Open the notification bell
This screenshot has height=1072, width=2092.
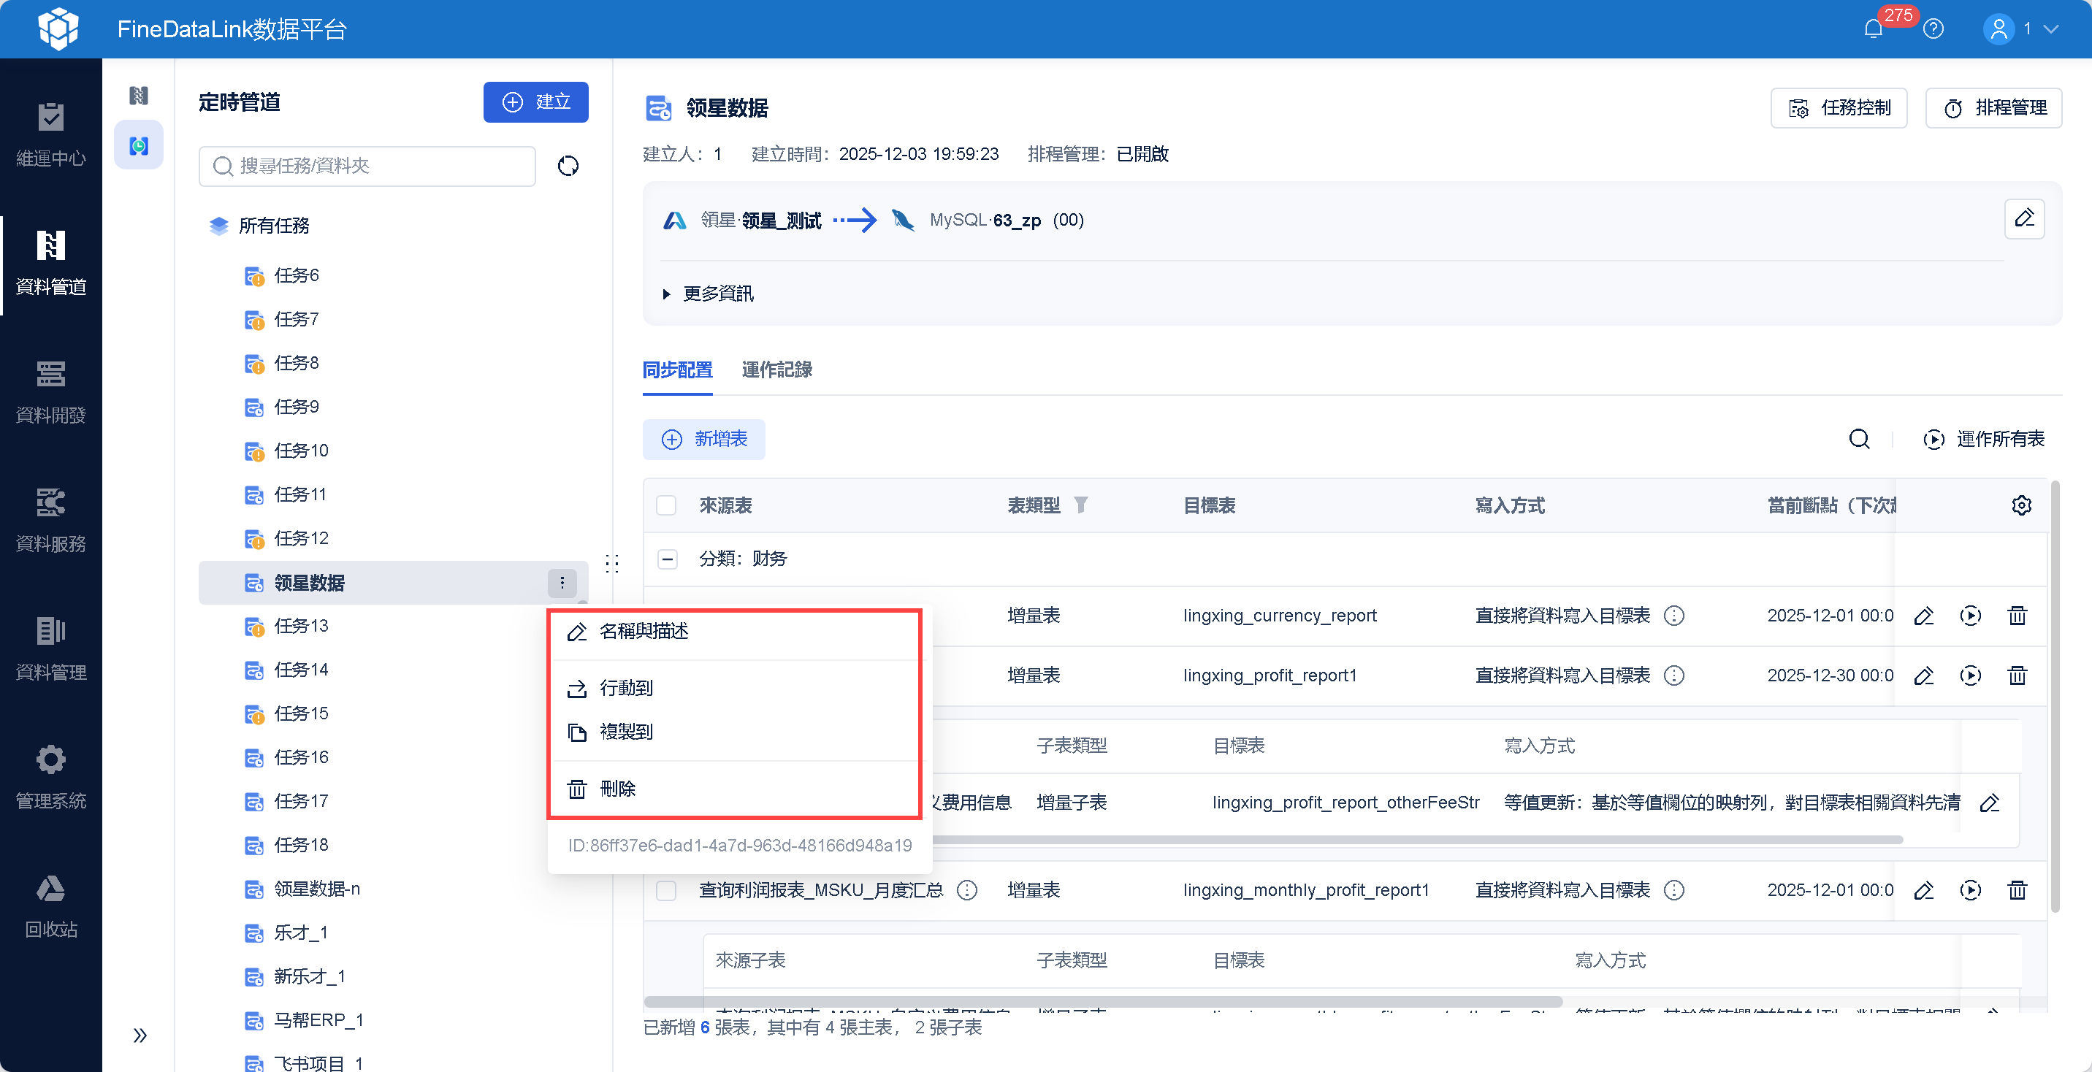click(x=1873, y=29)
